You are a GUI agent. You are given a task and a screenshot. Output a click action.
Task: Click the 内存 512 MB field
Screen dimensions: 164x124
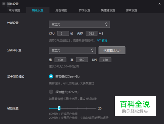92,34
